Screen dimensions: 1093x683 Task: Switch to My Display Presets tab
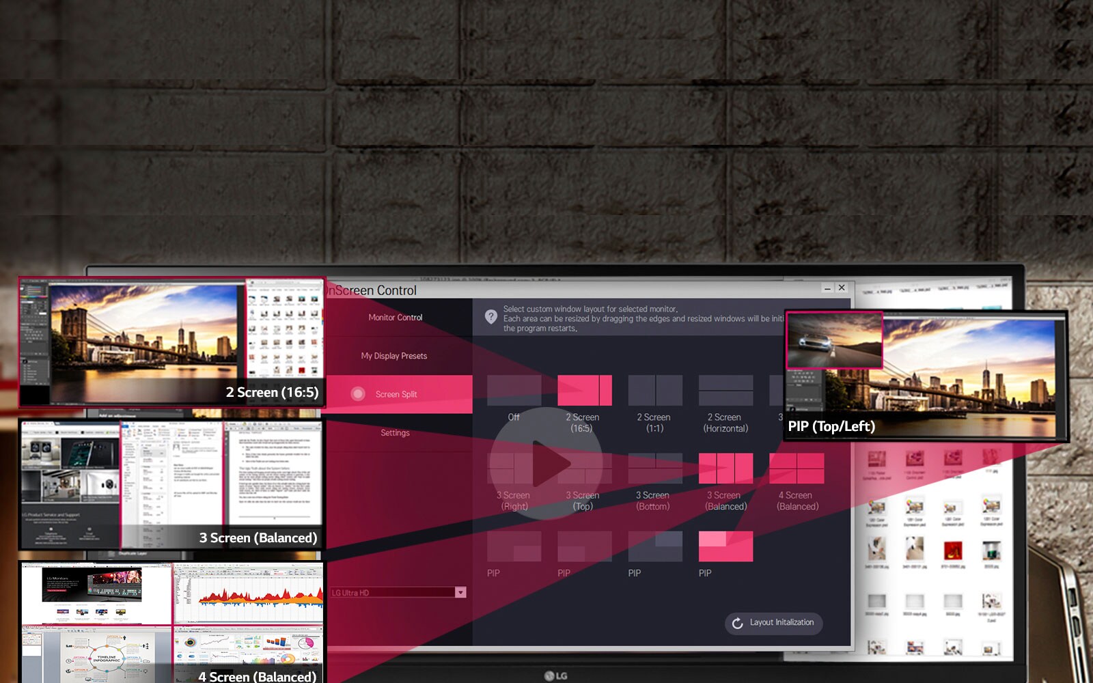coord(394,356)
